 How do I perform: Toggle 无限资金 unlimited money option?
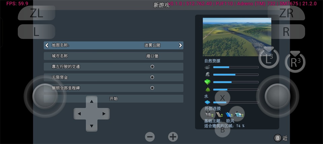tap(152, 77)
